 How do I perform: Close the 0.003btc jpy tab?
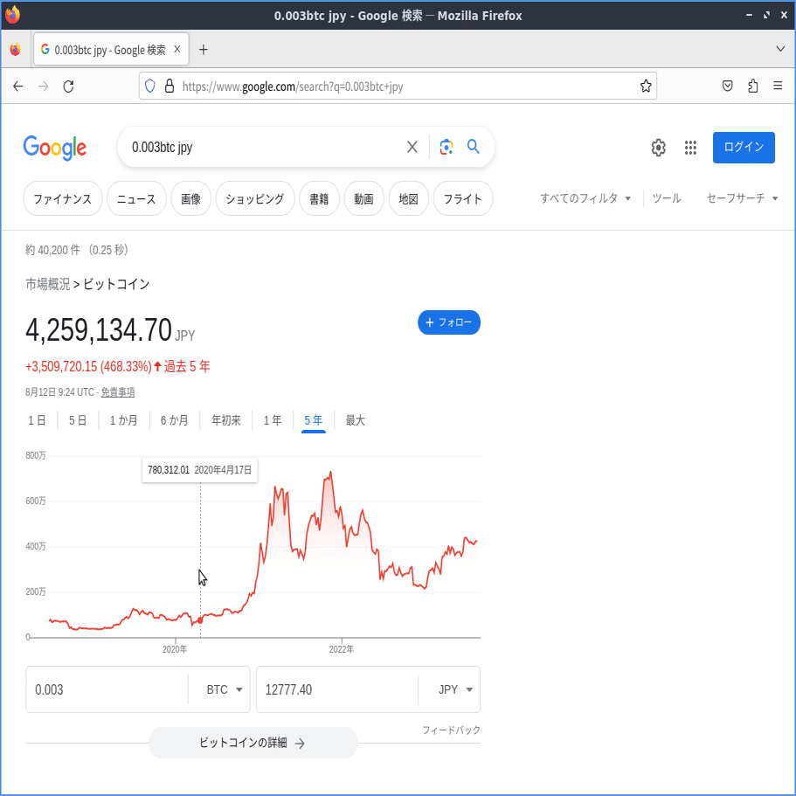click(x=177, y=49)
